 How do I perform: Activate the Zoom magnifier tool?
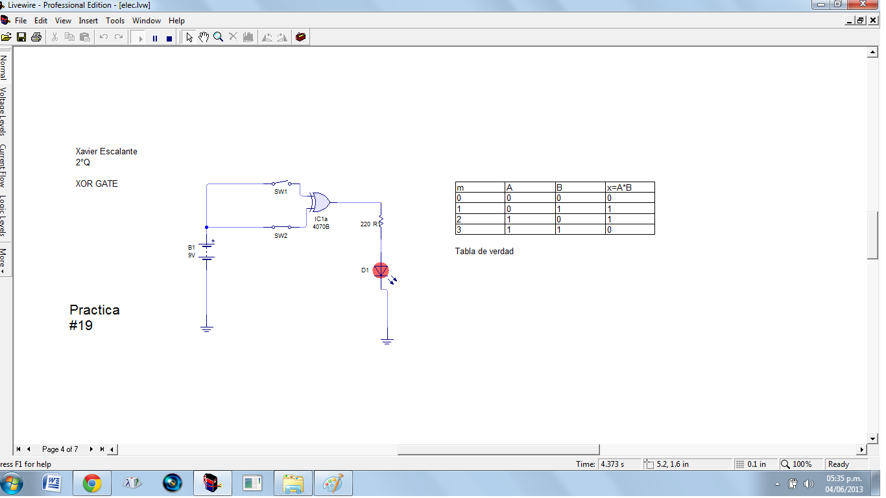218,37
